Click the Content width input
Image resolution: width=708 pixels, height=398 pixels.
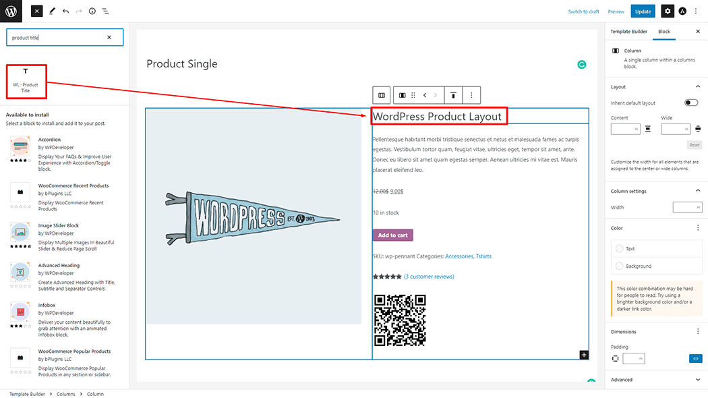(x=625, y=130)
